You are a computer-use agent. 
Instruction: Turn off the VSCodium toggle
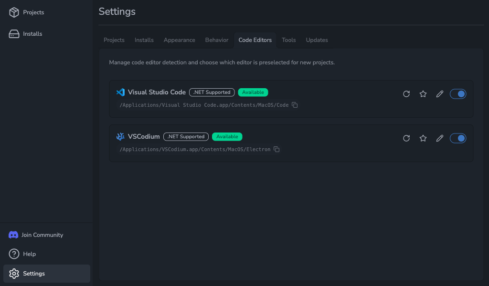(458, 138)
